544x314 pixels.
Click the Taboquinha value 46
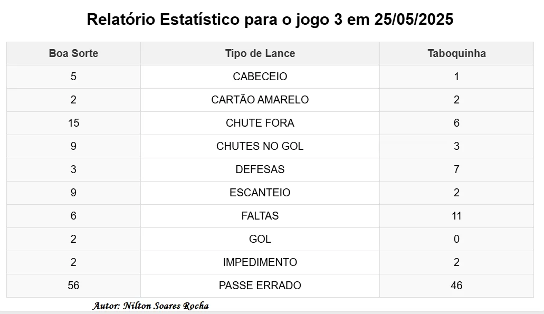coord(456,286)
